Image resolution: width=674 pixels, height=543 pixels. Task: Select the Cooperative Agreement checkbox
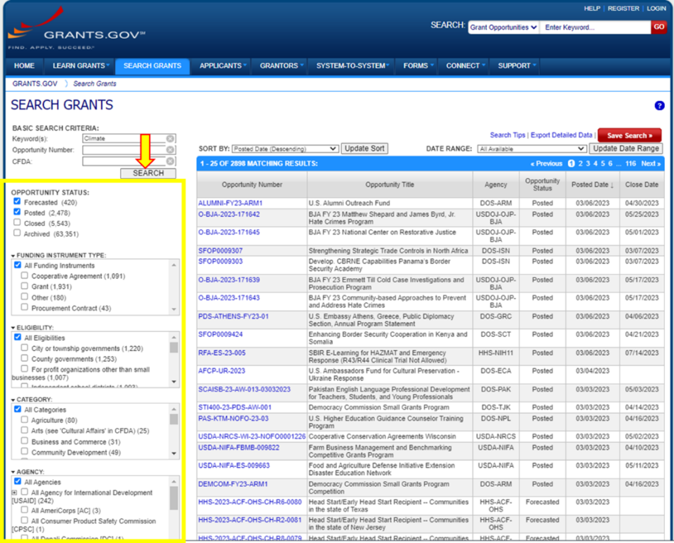[x=25, y=276]
